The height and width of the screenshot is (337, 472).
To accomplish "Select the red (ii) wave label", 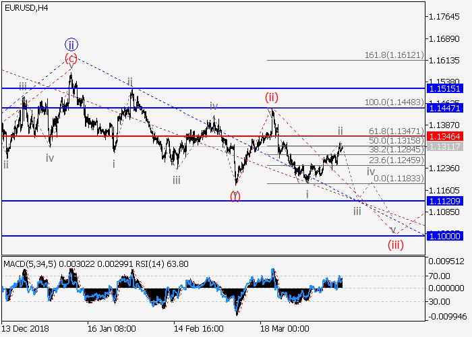I will 271,97.
